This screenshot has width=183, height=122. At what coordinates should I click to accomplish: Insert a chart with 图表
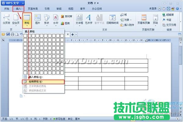[65, 23]
